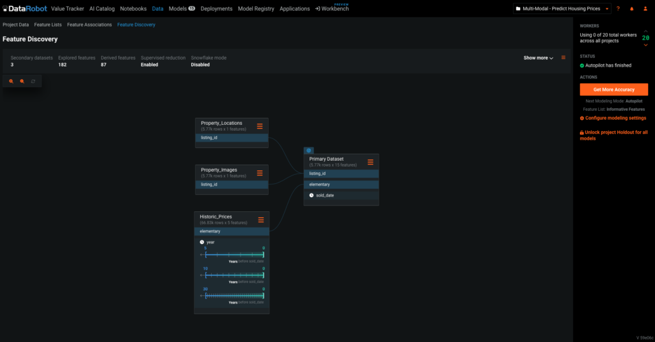Viewport: 655px width, 342px height.
Task: Switch to the Feature Associations tab
Action: [90, 24]
